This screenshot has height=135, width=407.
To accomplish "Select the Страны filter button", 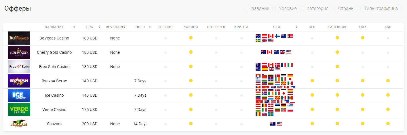I will click(x=346, y=8).
